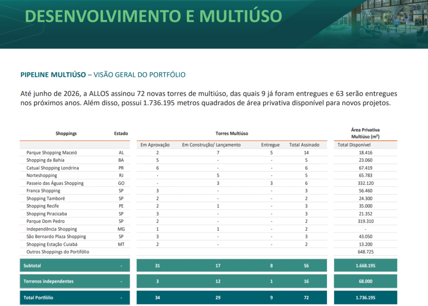
Task: Click the Total Portfólio row label
Action: click(x=38, y=298)
